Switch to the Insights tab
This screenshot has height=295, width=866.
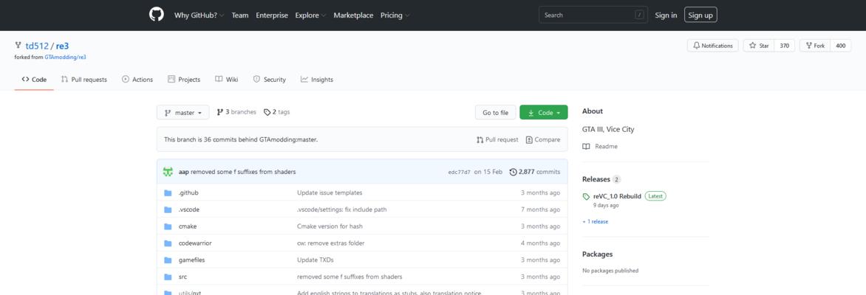coord(317,80)
